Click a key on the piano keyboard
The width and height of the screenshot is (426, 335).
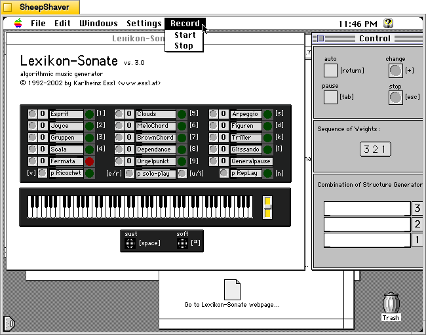click(x=140, y=207)
